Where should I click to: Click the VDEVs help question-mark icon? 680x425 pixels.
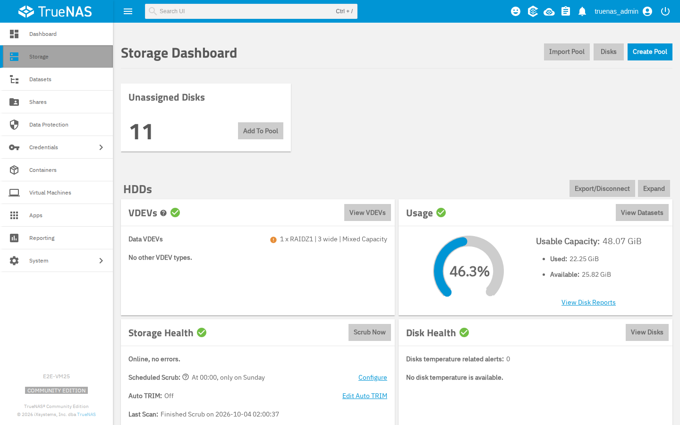pyautogui.click(x=163, y=213)
